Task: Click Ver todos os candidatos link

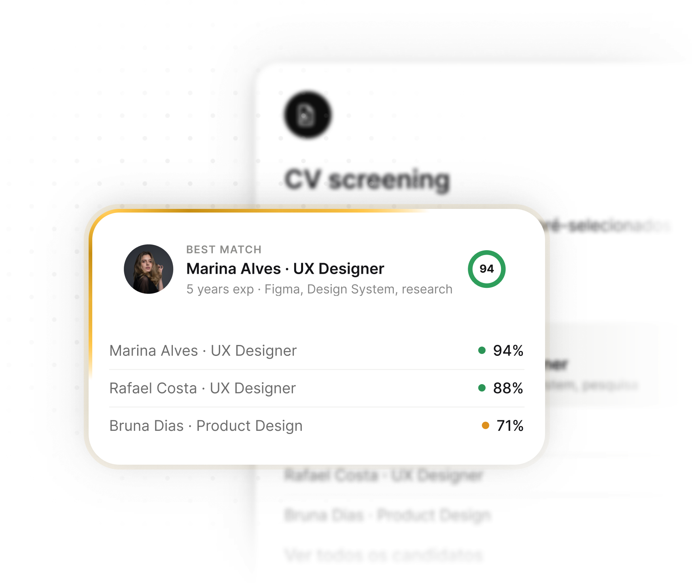Action: tap(384, 555)
